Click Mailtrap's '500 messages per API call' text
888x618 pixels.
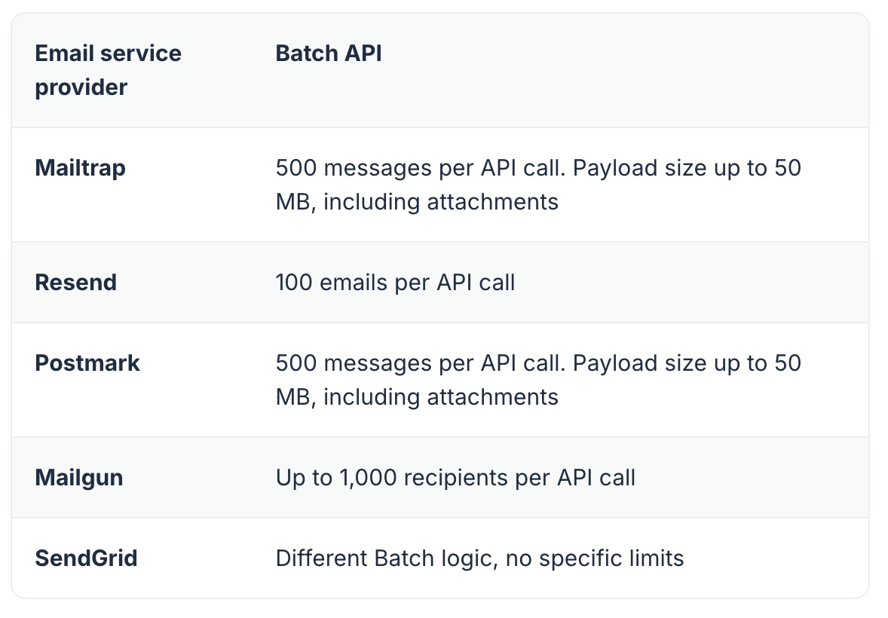[x=420, y=168]
